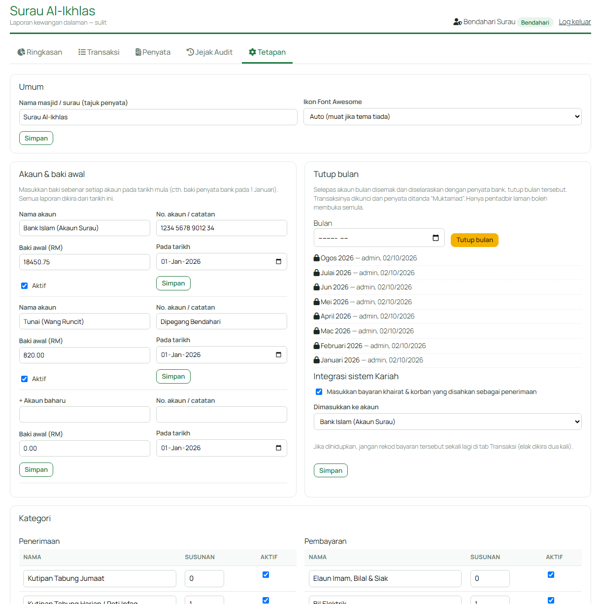Uncheck Masukkan bayaran khairat & korban option
This screenshot has width=601, height=604.
tap(319, 391)
